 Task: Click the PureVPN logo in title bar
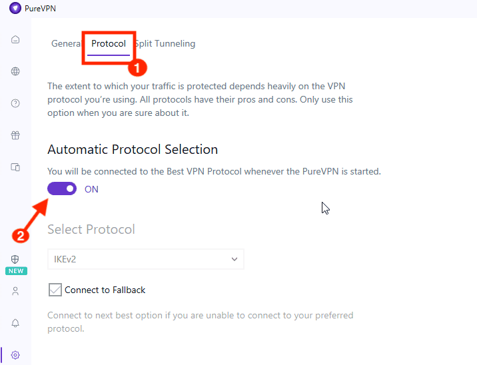(x=15, y=9)
